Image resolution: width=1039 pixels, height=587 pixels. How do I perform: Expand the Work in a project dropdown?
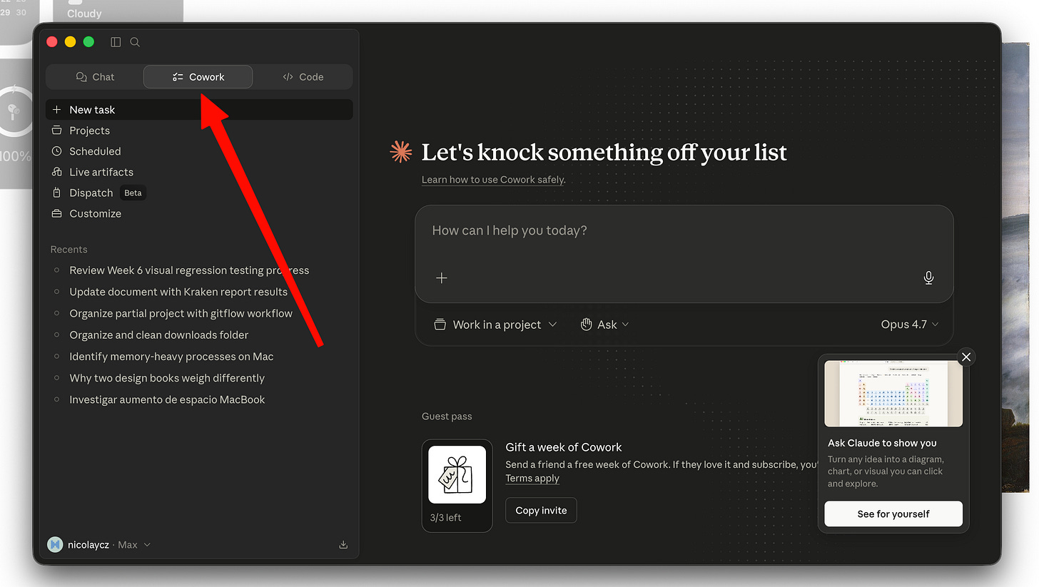tap(495, 325)
